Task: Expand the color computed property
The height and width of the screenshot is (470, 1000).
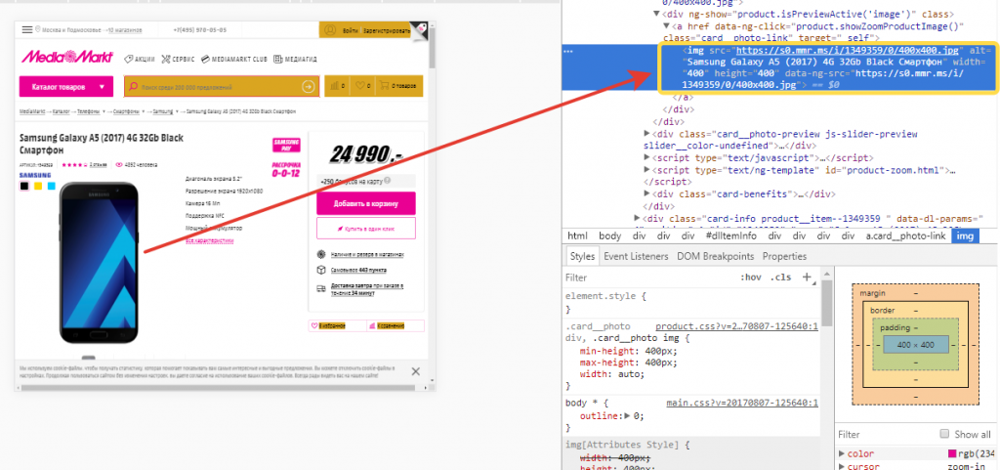Action: click(842, 453)
